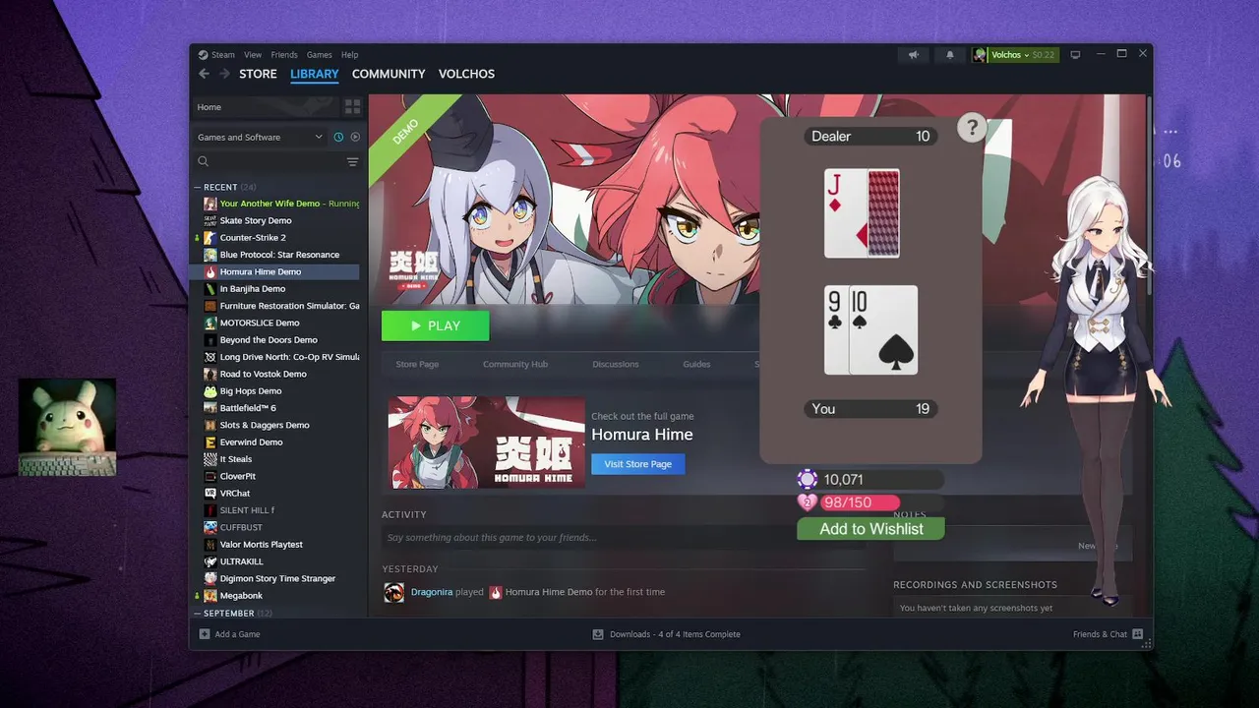Open the View menu
This screenshot has height=708, width=1259.
point(253,55)
